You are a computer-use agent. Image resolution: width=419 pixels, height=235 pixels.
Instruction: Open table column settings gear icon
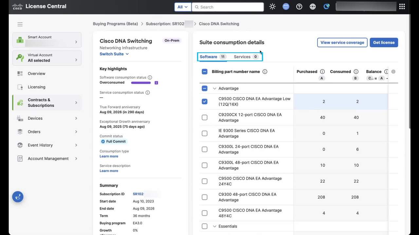[393, 71]
